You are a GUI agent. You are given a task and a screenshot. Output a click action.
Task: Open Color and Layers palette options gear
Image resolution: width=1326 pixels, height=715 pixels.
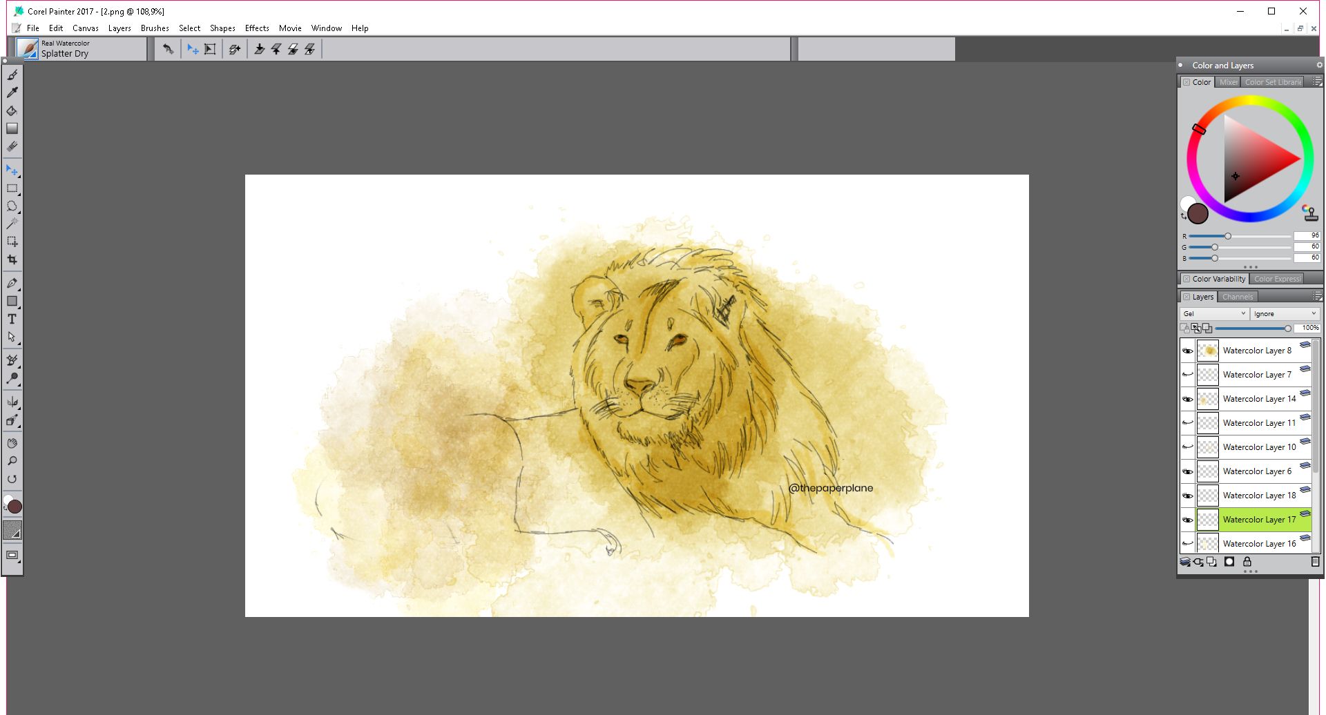coord(1319,65)
